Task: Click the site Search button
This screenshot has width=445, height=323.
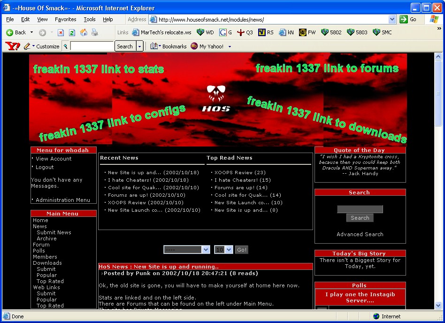Action: [x=360, y=218]
